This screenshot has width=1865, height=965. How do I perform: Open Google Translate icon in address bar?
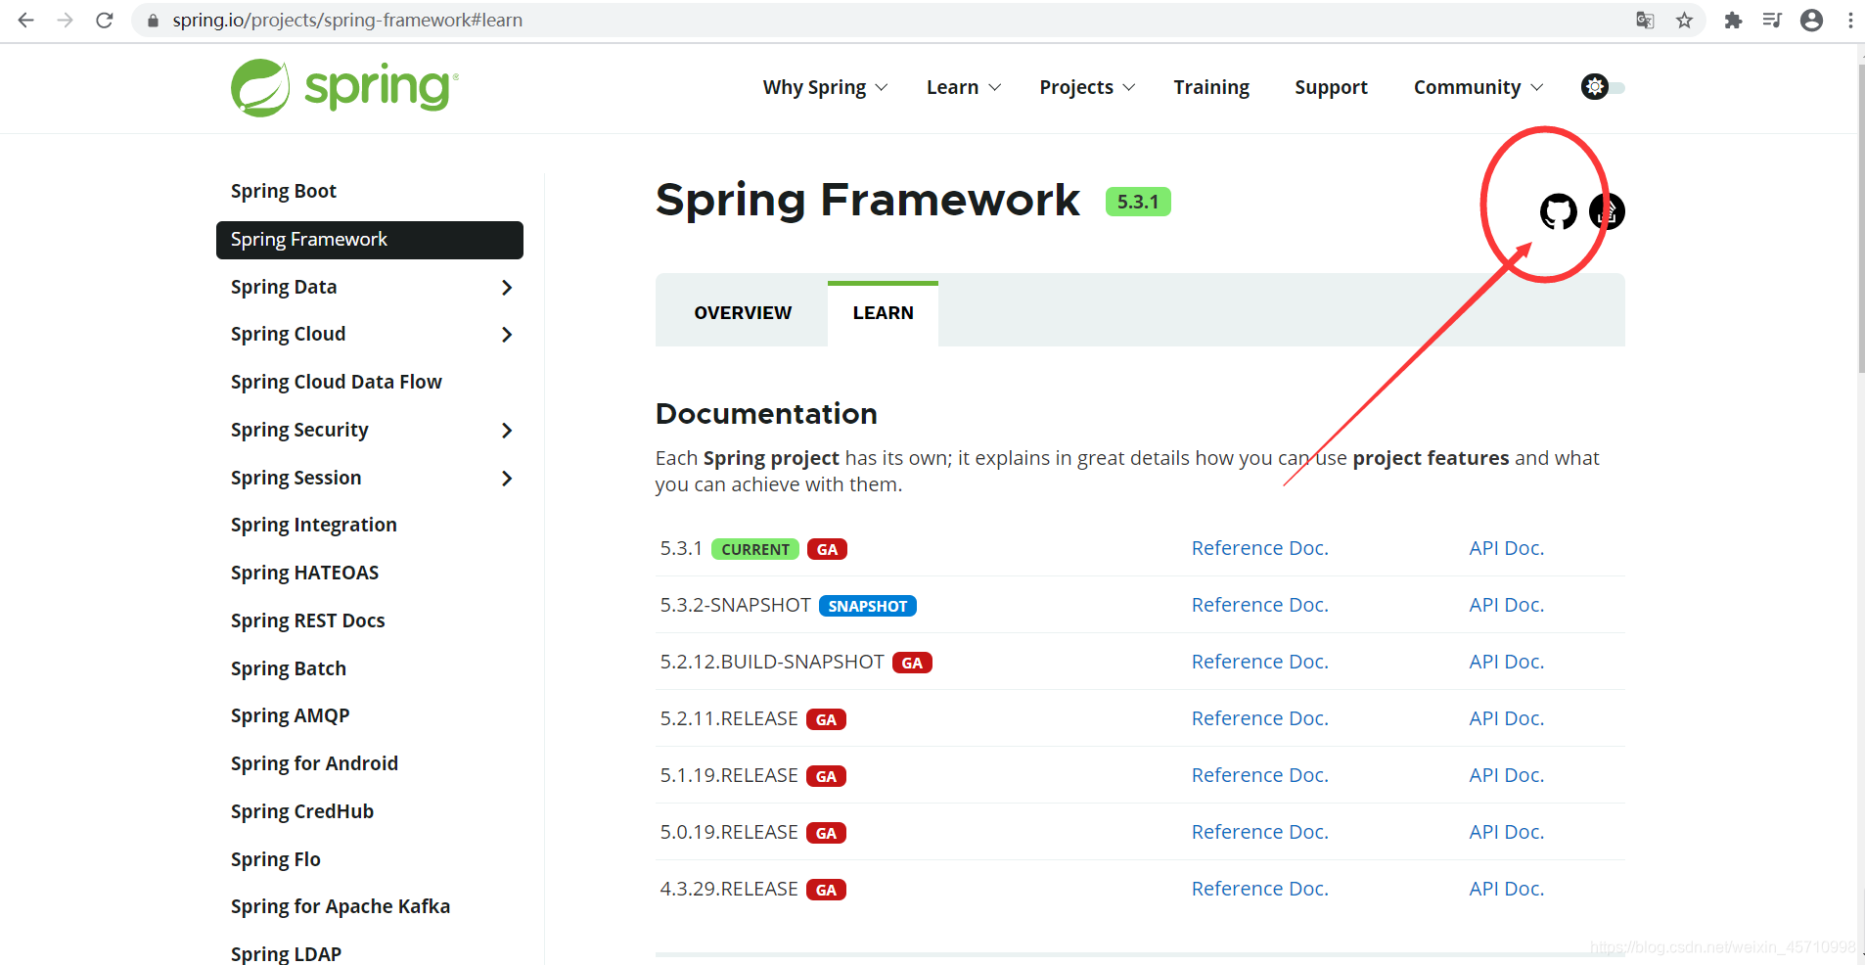pyautogui.click(x=1645, y=20)
